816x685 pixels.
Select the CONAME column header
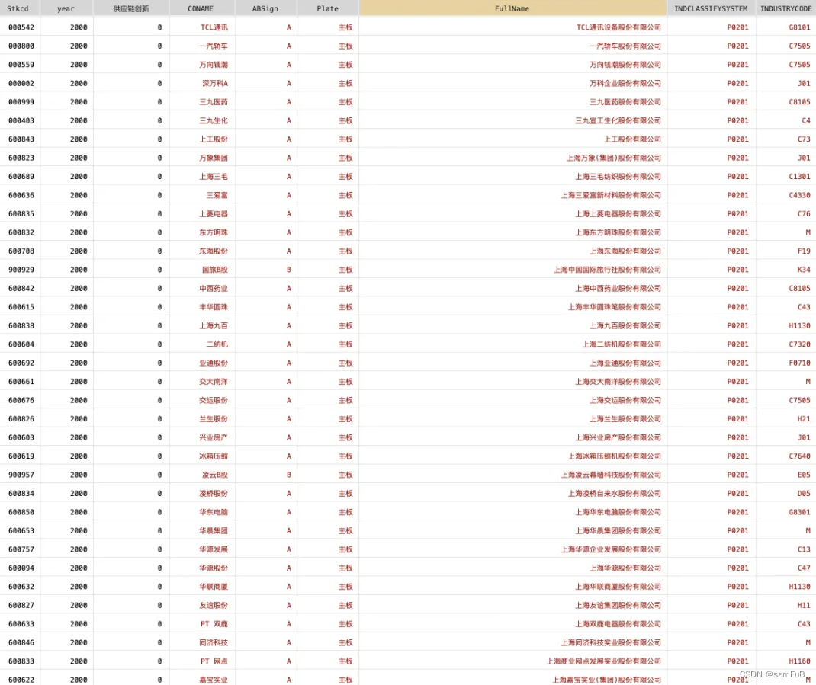coord(201,8)
